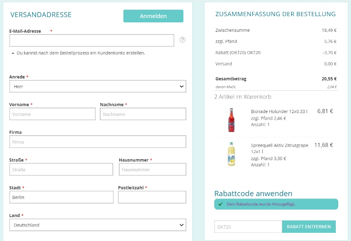Collapse the customer account hint arrow
The width and height of the screenshot is (351, 241).
click(x=13, y=53)
